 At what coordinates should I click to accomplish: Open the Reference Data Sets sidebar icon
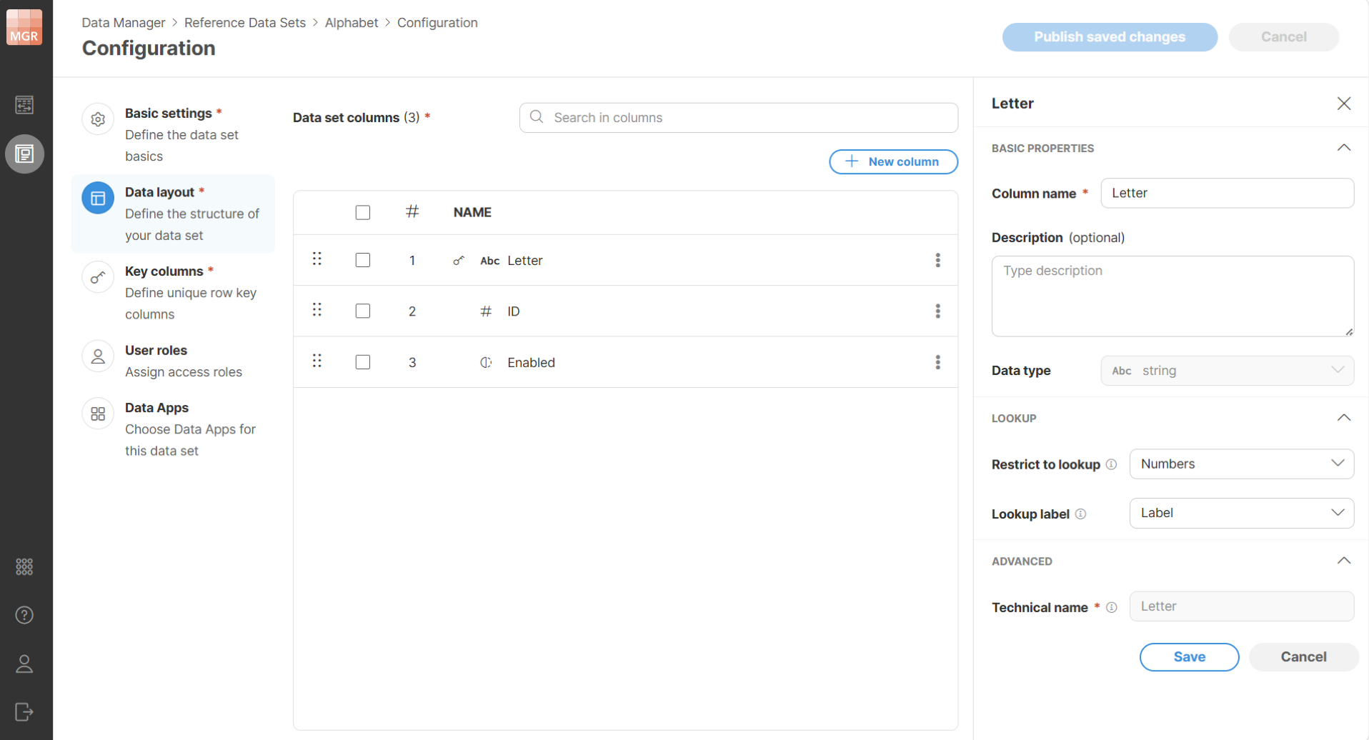click(x=24, y=154)
